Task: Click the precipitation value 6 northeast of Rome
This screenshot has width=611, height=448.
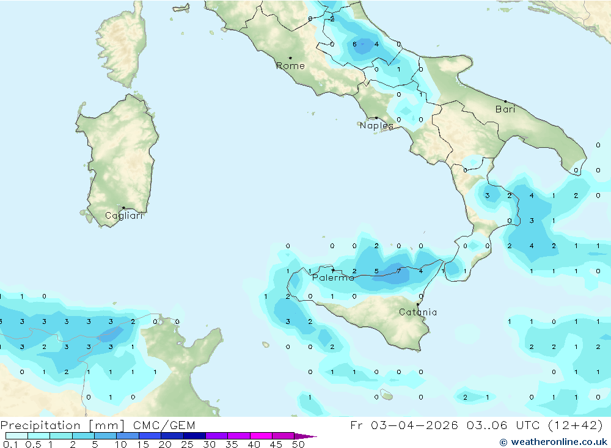Action: pyautogui.click(x=354, y=45)
